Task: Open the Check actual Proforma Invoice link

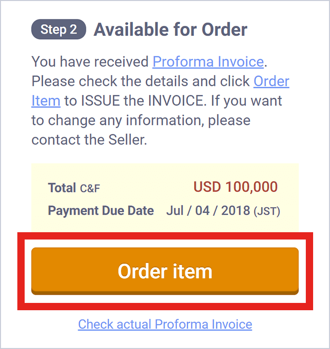Action: click(x=165, y=324)
